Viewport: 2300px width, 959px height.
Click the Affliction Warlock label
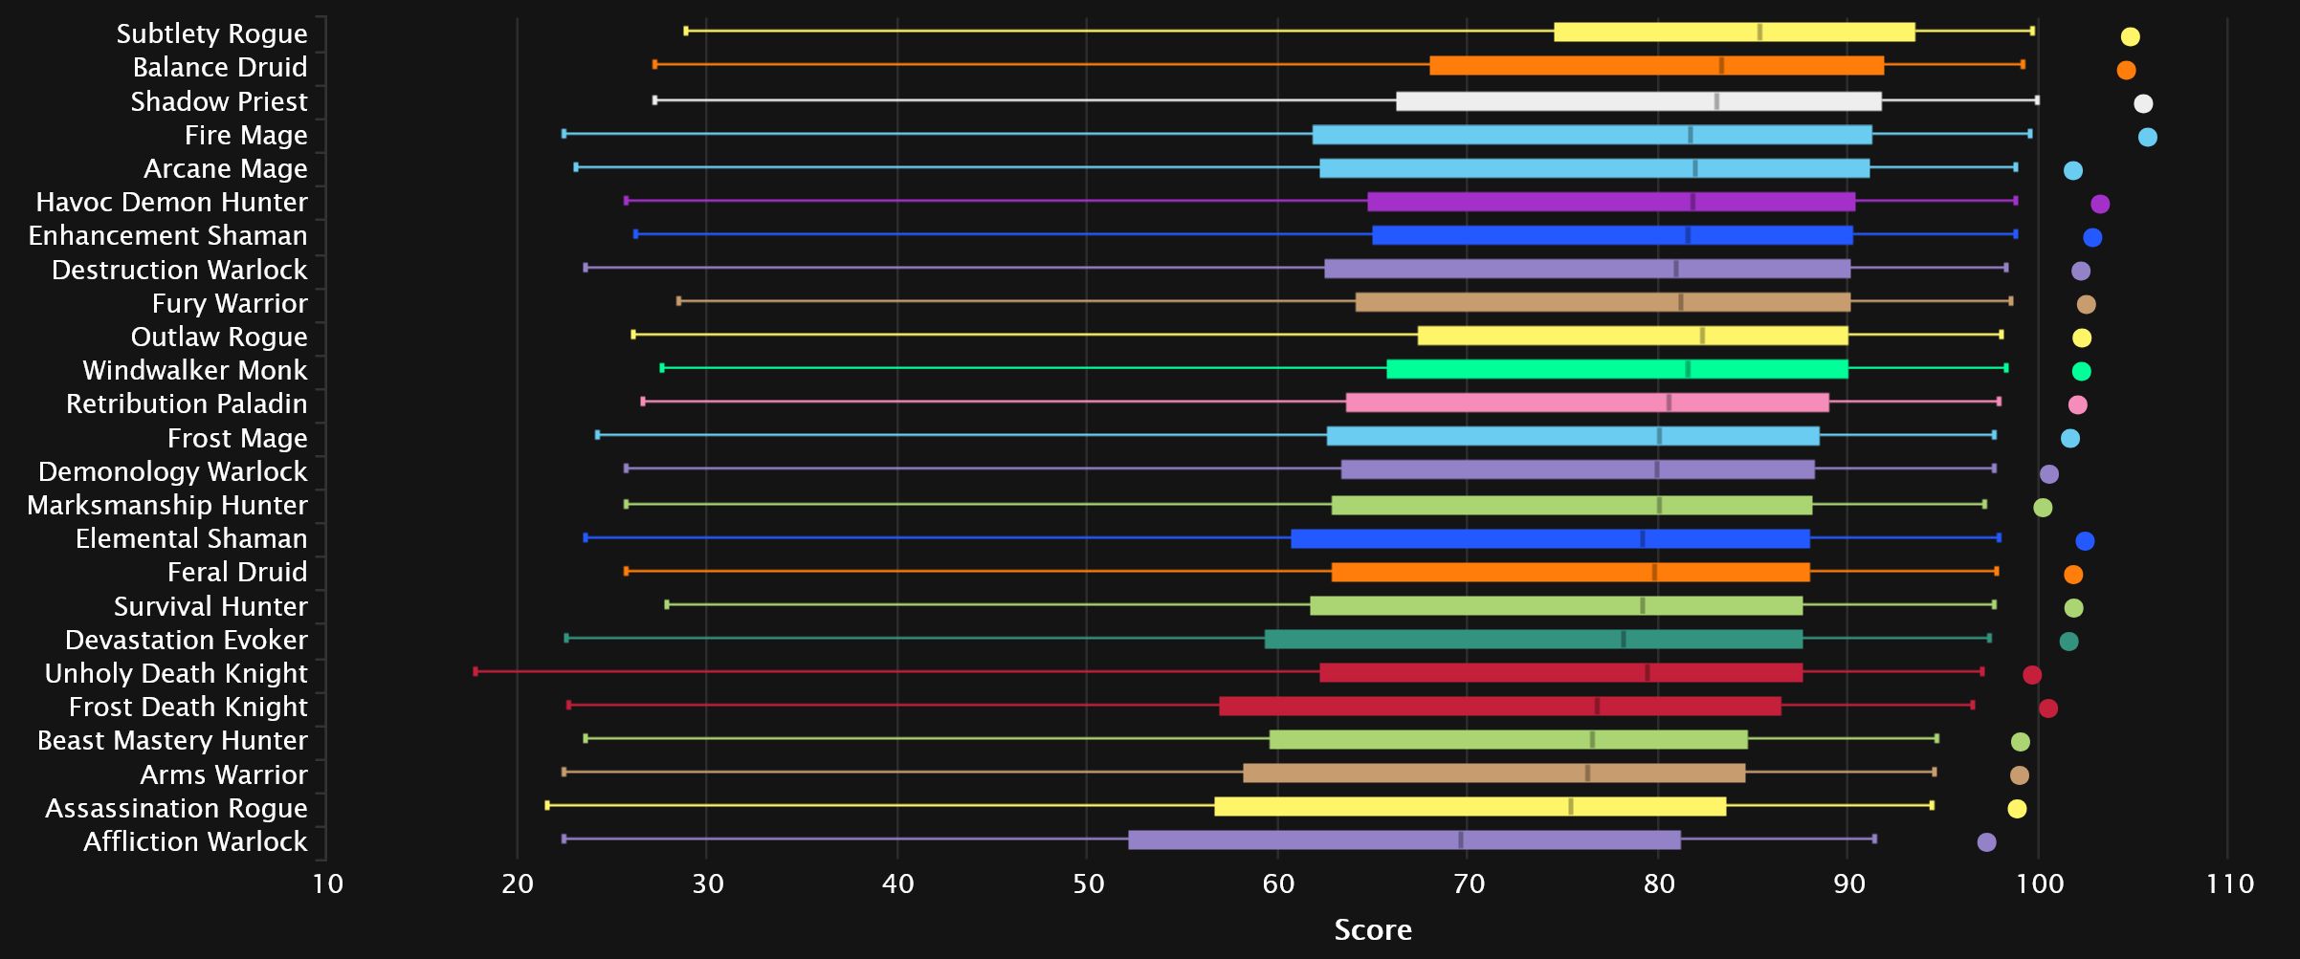pos(195,841)
